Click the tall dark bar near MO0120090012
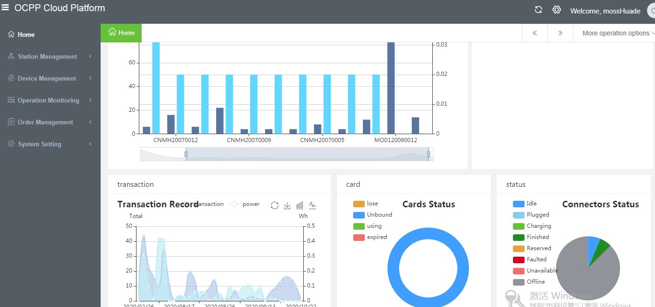 coord(391,88)
